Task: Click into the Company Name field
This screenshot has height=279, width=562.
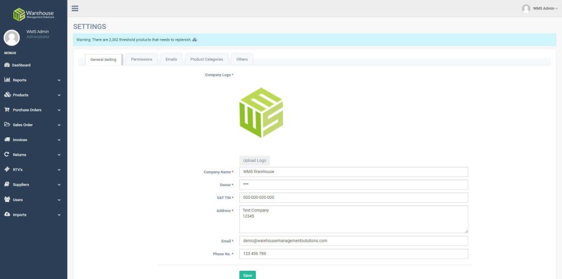Action: [353, 172]
